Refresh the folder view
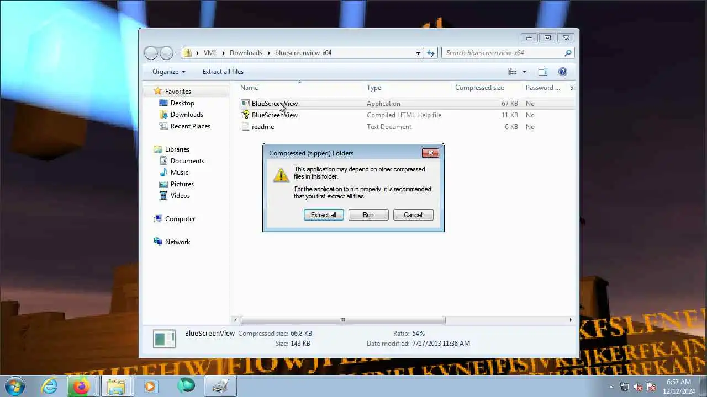 click(431, 53)
